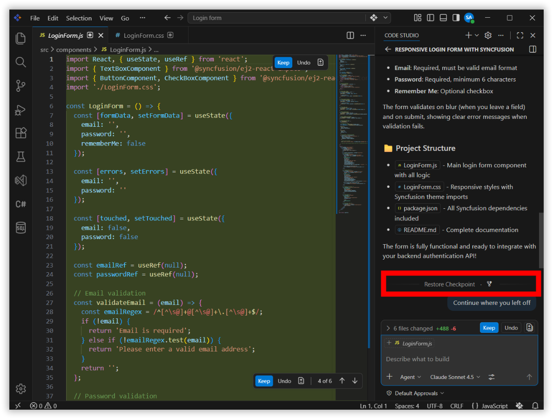This screenshot has width=553, height=419.
Task: Switch to the LoginForm.css tab
Action: coord(143,35)
